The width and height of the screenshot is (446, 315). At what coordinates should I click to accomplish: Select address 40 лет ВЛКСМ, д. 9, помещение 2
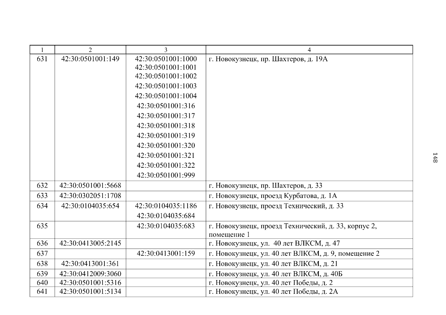coord(294,254)
